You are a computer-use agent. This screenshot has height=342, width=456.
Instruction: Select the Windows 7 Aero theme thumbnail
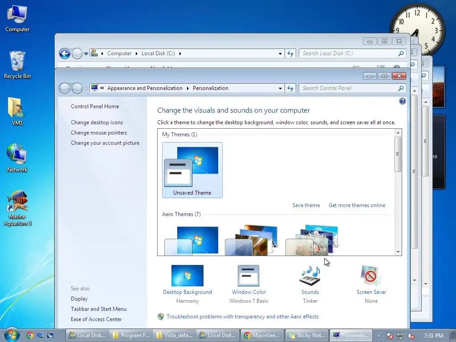pos(192,240)
